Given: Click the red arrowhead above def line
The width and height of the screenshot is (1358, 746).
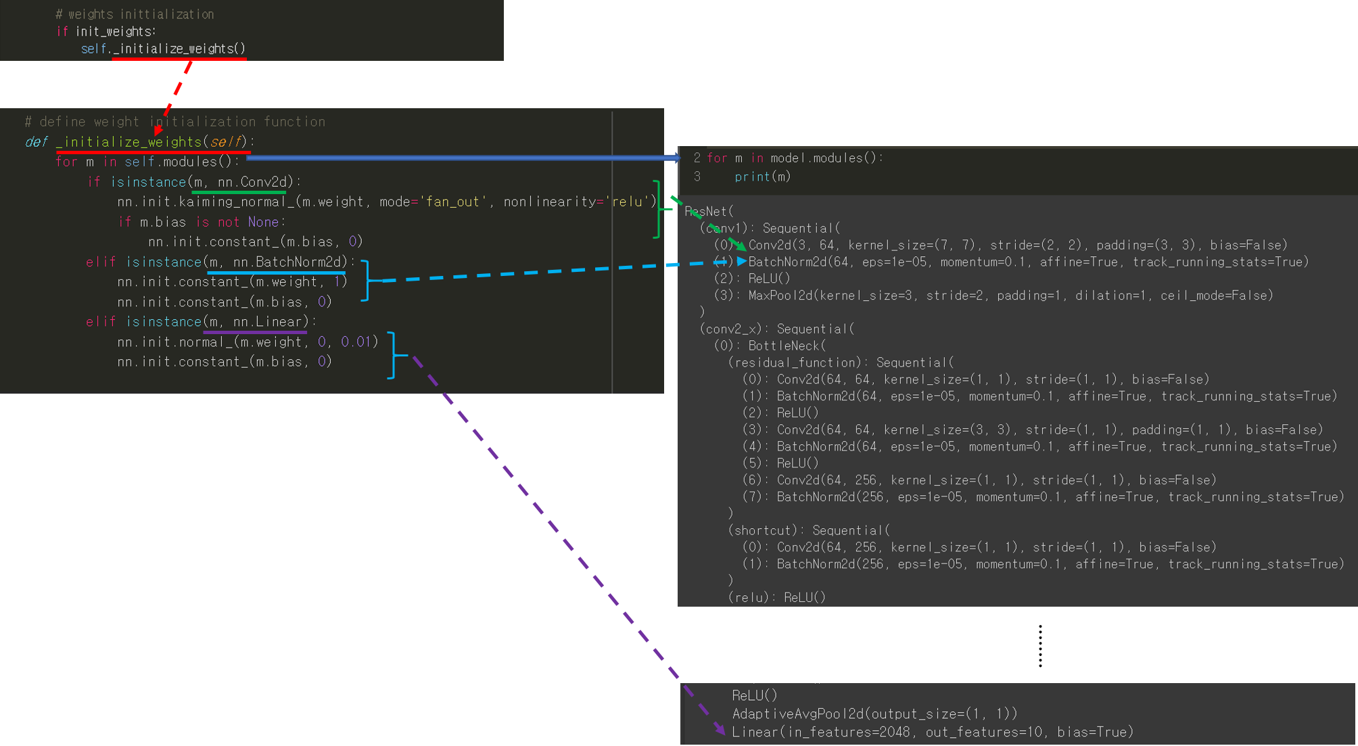Looking at the screenshot, I should (x=158, y=129).
